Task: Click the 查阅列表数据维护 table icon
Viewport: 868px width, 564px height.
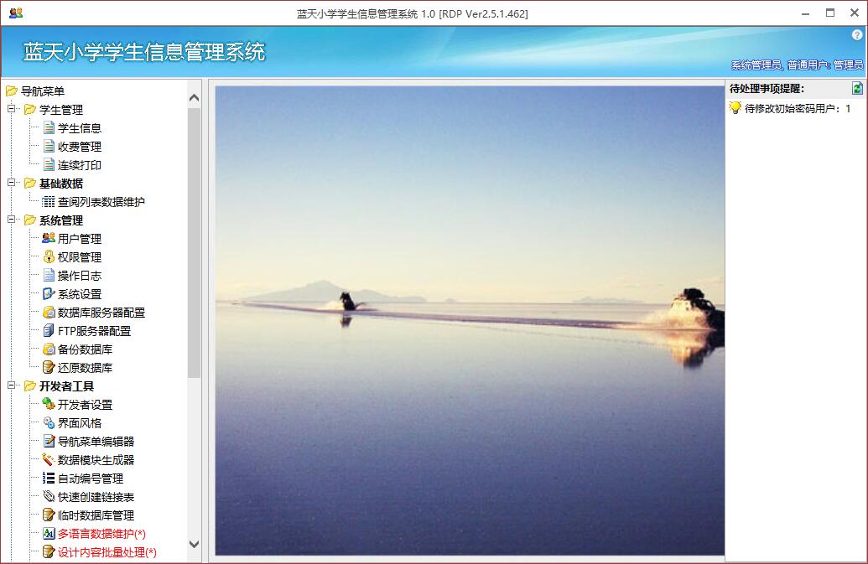Action: [49, 202]
